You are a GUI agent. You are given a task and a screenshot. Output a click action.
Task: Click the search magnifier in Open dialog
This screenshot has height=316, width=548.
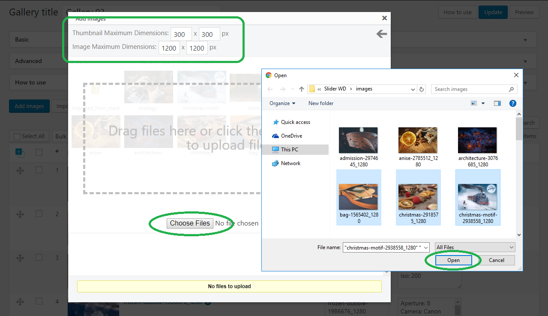(x=511, y=89)
